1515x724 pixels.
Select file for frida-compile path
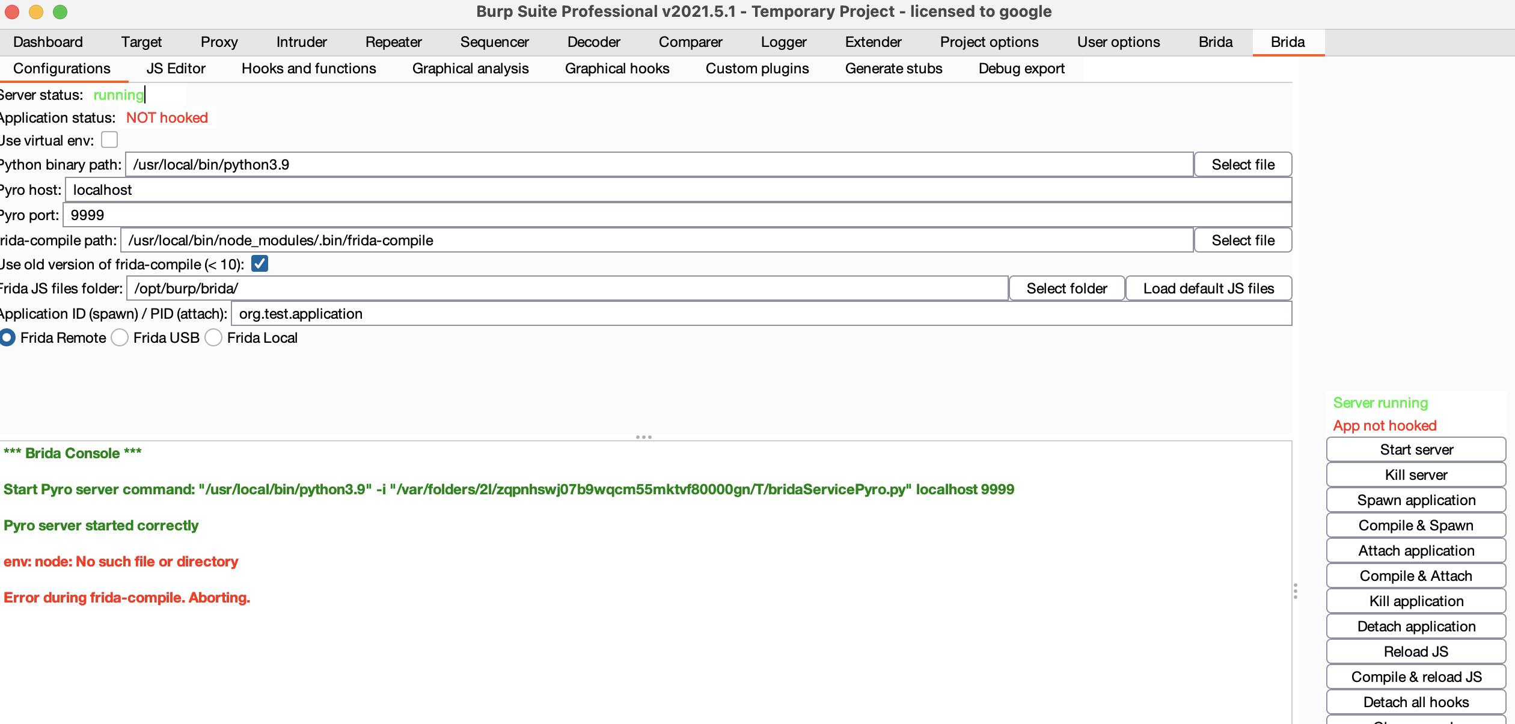[x=1243, y=241]
